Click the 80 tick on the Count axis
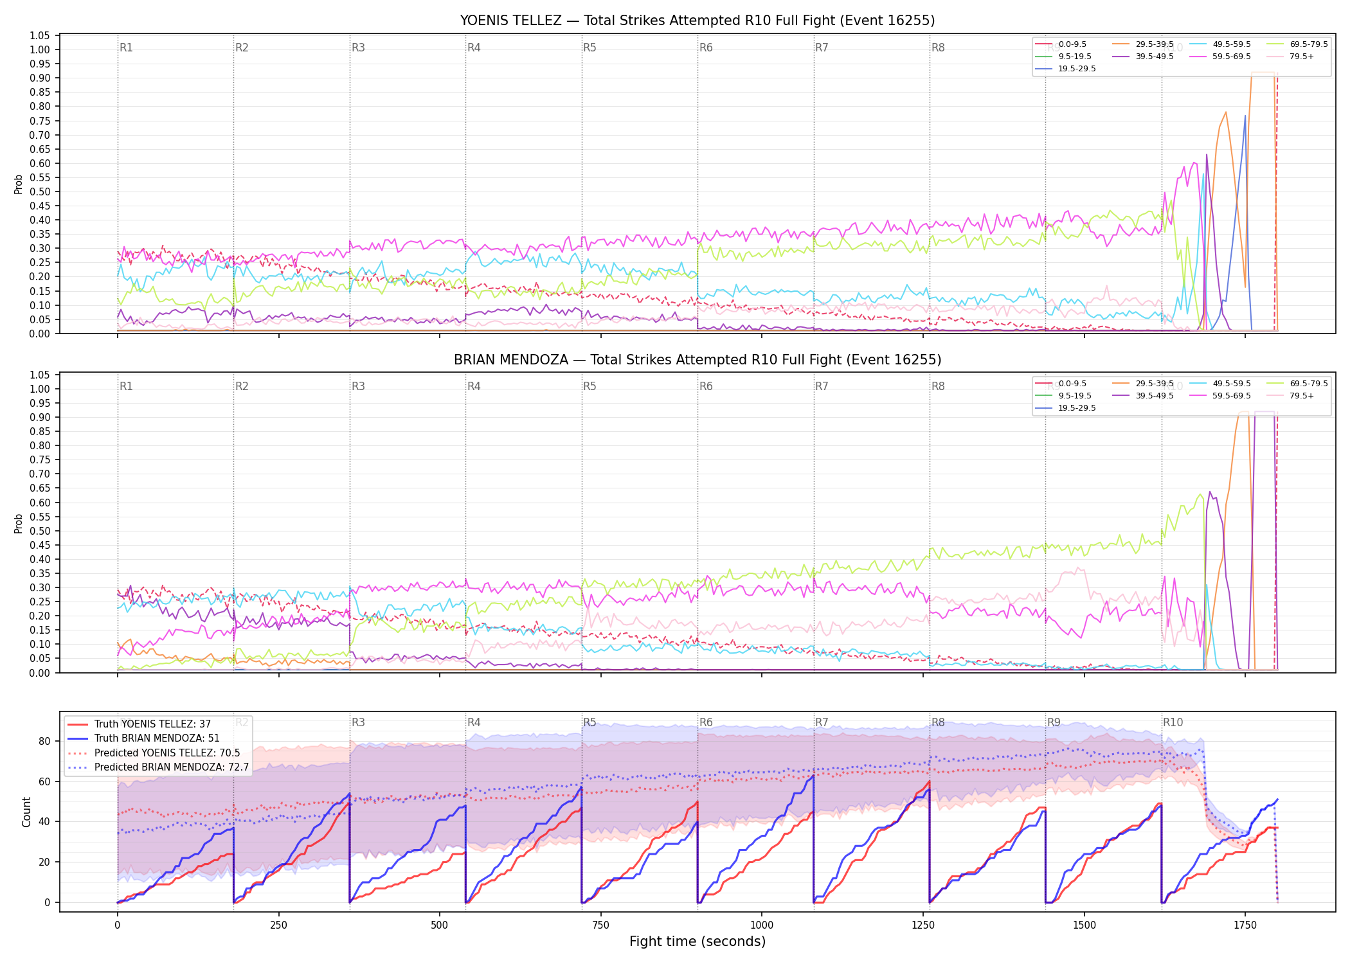Viewport: 1350px width, 964px height. [x=44, y=742]
